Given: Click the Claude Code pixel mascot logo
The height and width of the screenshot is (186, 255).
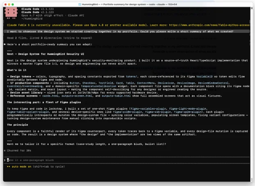Looking at the screenshot, I should [11, 13].
